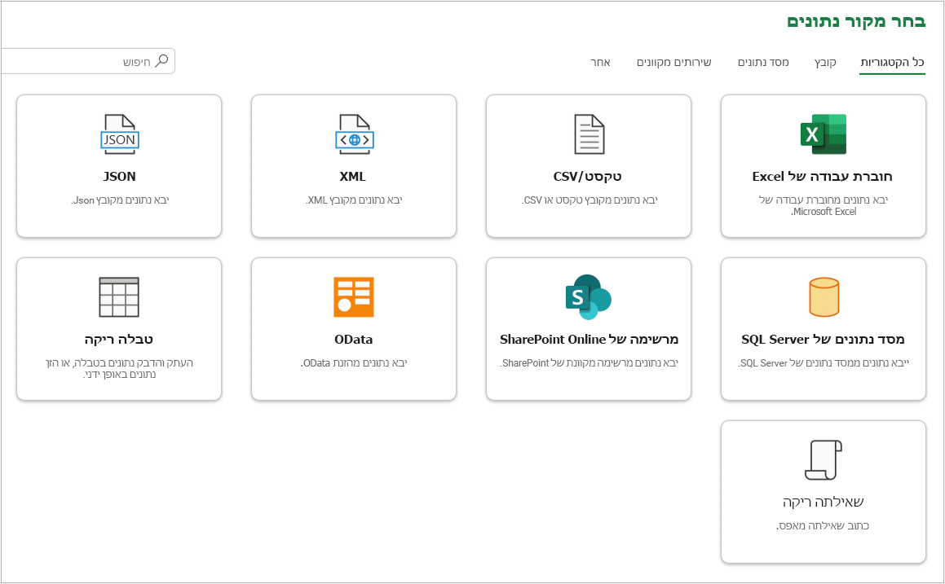
Task: Click the text "יבא נתונים מקובץ טקסט או CSV"
Action: [x=589, y=200]
